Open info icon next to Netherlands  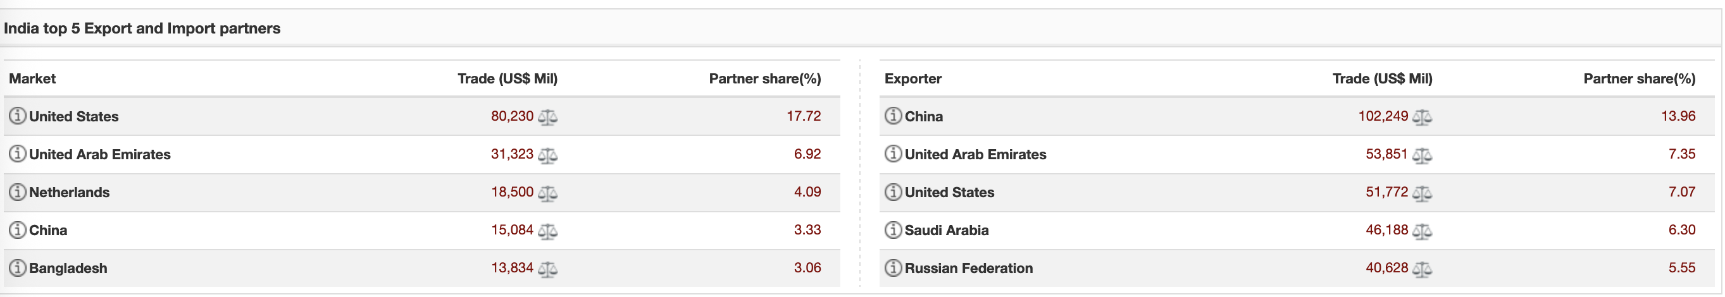click(x=18, y=192)
